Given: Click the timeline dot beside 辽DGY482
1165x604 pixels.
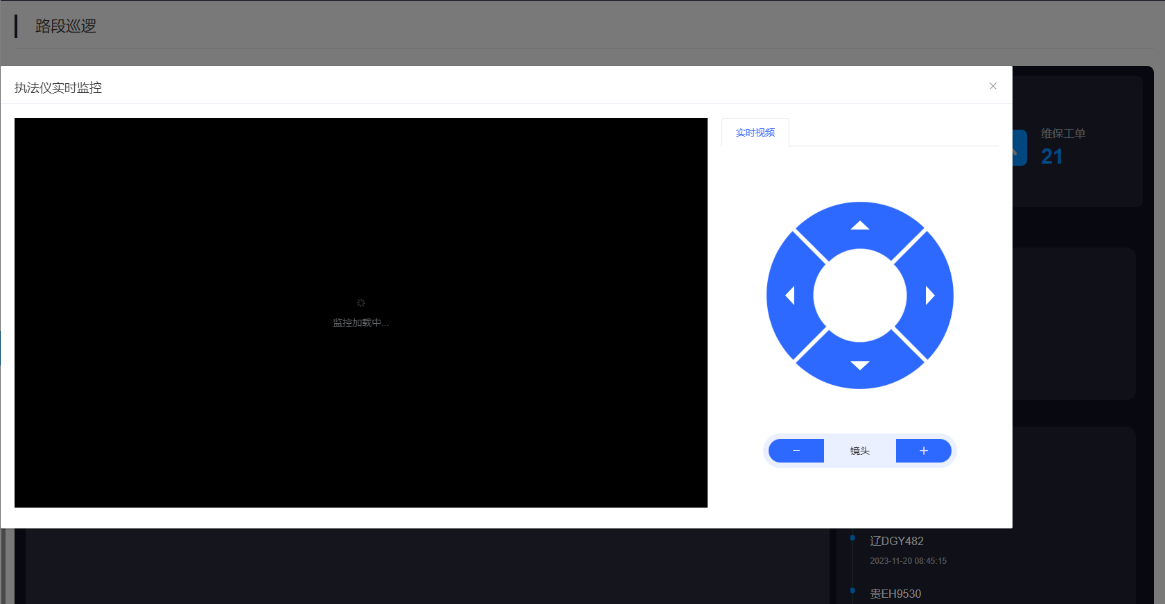Looking at the screenshot, I should click(x=852, y=537).
